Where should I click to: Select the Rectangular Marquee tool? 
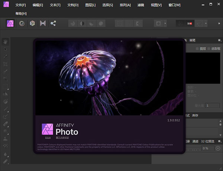coord(6,86)
